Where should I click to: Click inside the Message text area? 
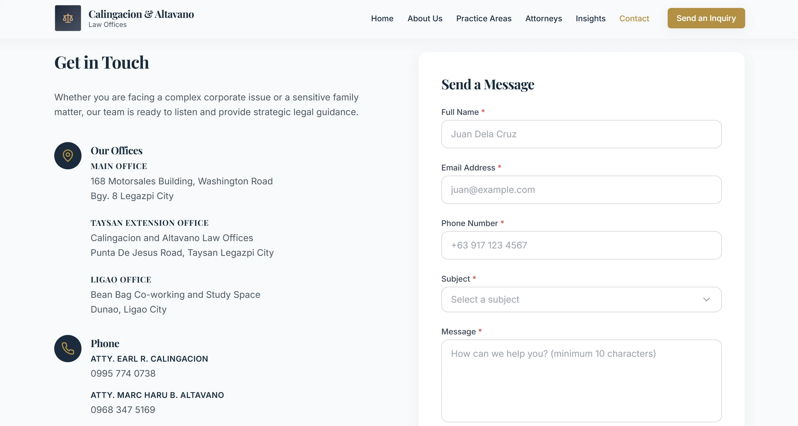pos(581,381)
